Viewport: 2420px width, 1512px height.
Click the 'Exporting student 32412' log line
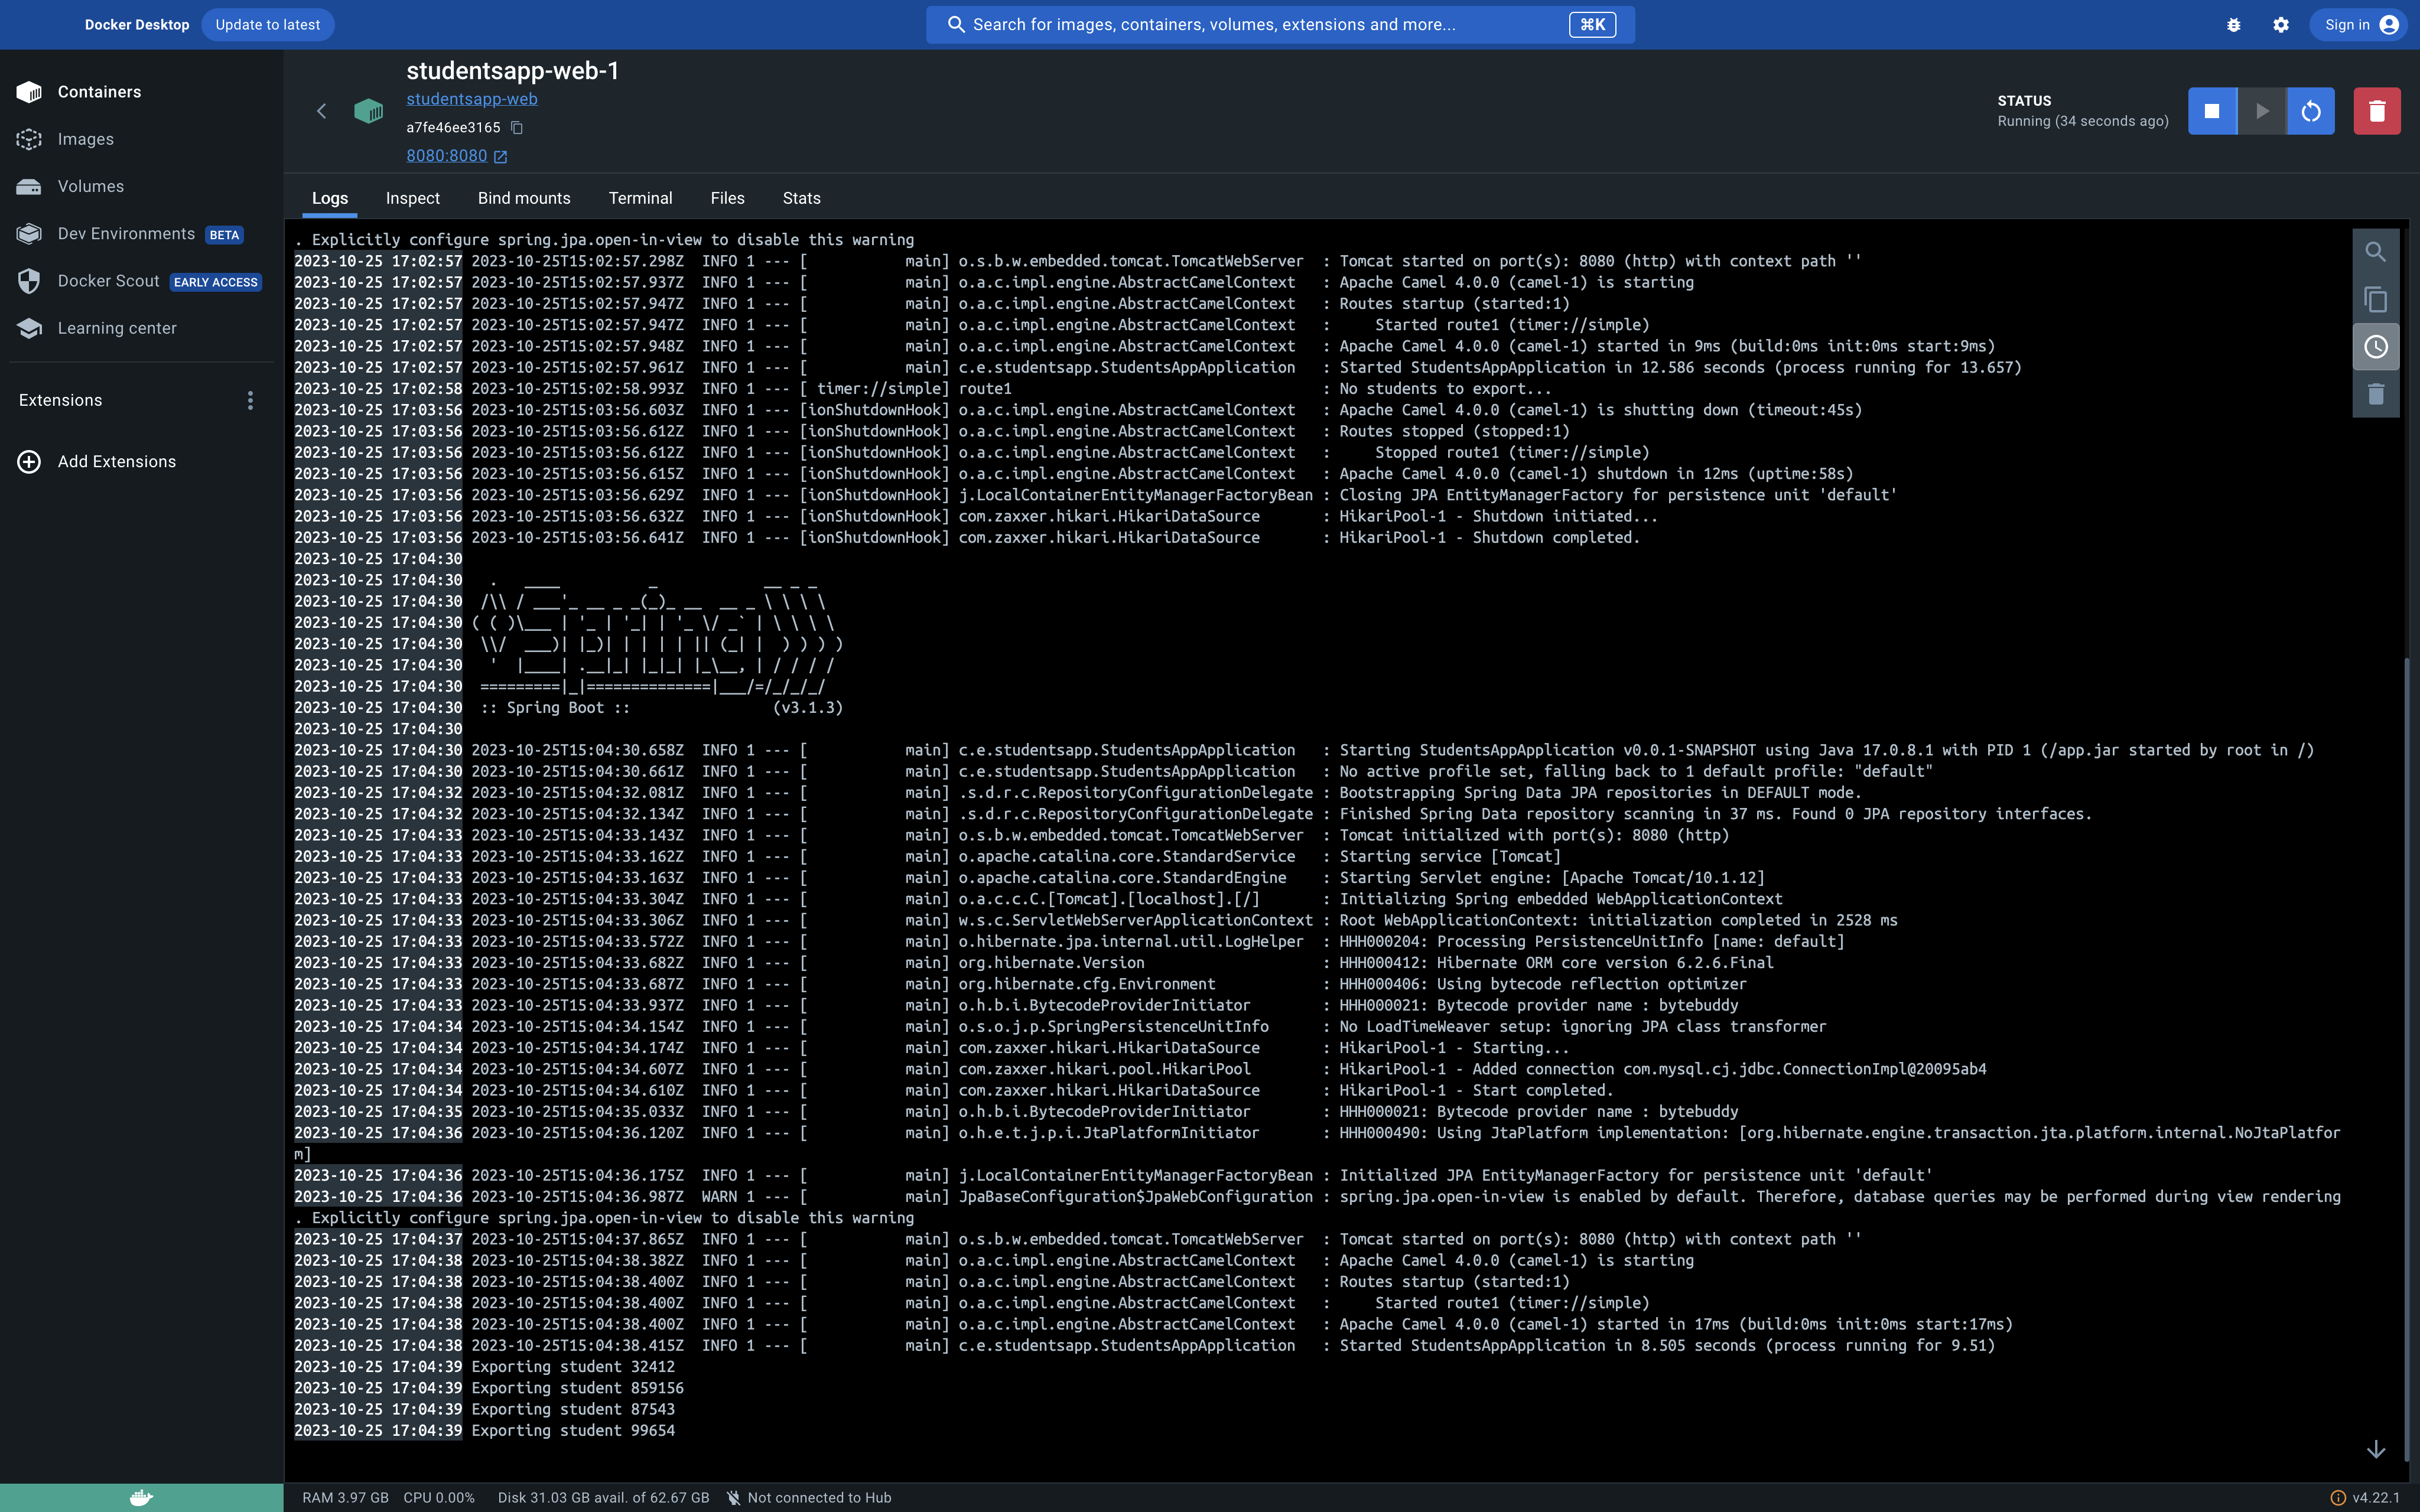[x=485, y=1367]
